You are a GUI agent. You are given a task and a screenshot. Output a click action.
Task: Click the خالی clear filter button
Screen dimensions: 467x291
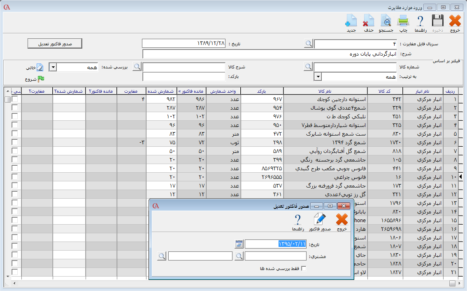pyautogui.click(x=39, y=68)
